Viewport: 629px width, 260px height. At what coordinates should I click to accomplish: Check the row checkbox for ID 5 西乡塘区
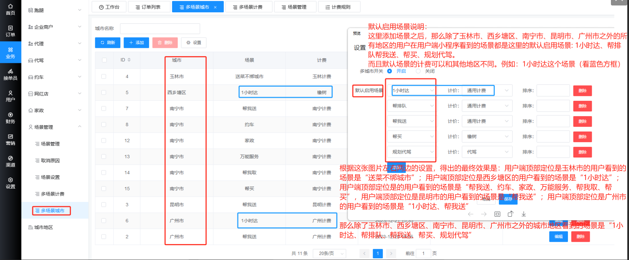tap(104, 93)
